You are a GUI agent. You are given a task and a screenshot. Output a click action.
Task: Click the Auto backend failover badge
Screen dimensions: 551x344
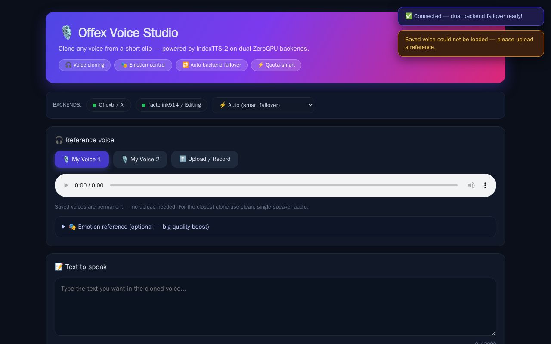pyautogui.click(x=211, y=65)
